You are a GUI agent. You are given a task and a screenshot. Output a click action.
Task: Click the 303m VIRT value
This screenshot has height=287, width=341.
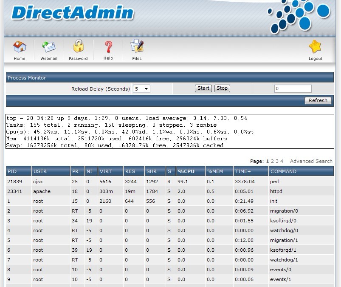[106, 191]
